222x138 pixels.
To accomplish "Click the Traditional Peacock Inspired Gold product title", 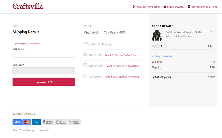I will 185,32.
